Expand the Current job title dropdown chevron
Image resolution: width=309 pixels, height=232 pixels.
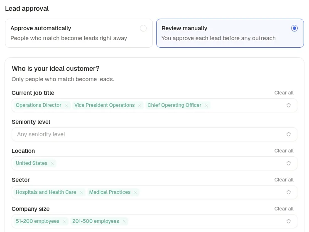click(289, 105)
